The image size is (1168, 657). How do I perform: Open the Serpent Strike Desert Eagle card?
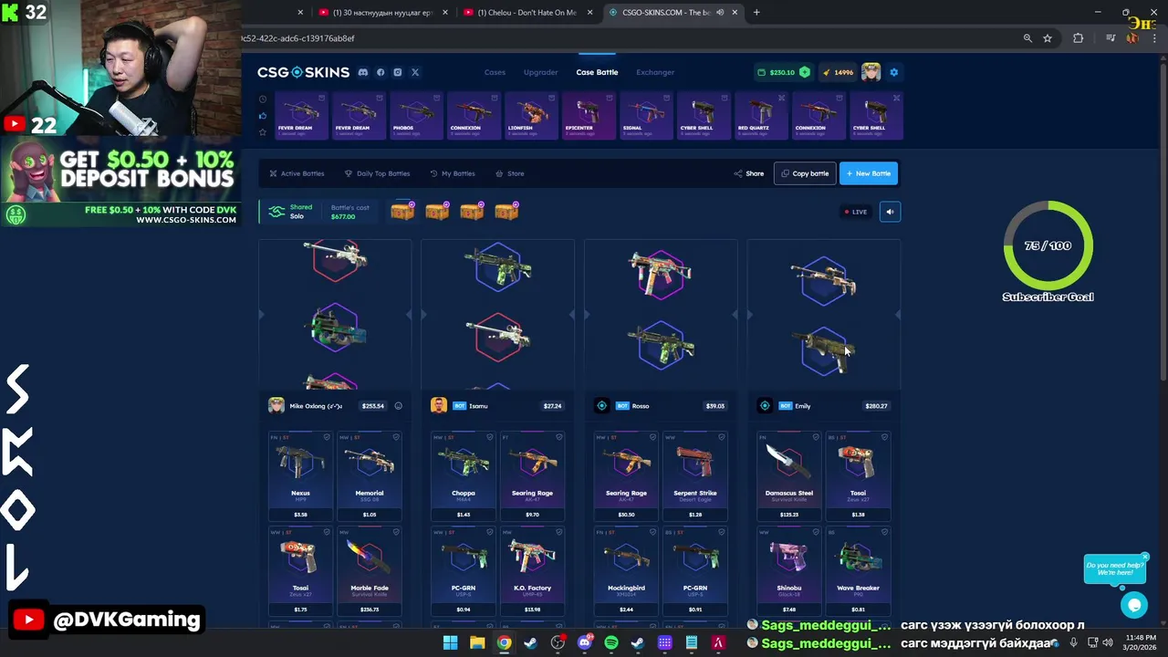(x=695, y=476)
